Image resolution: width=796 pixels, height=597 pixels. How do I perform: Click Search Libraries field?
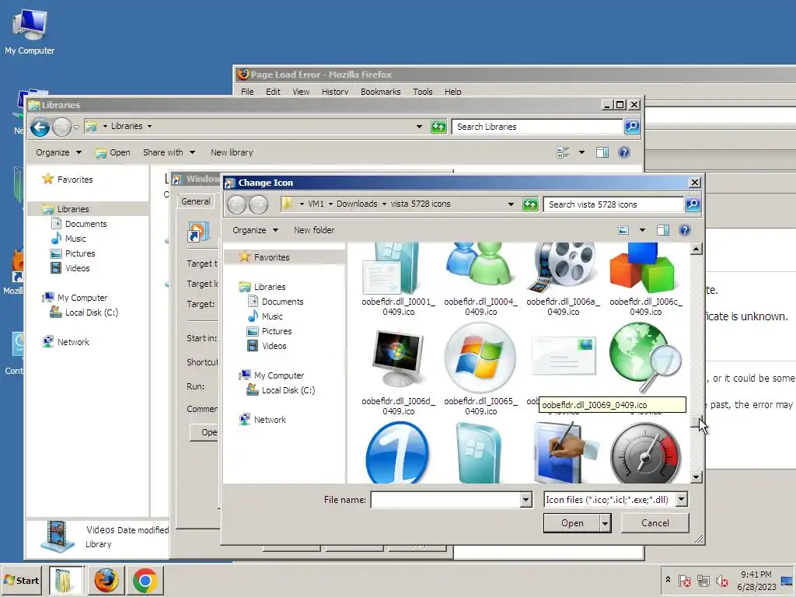(x=537, y=127)
